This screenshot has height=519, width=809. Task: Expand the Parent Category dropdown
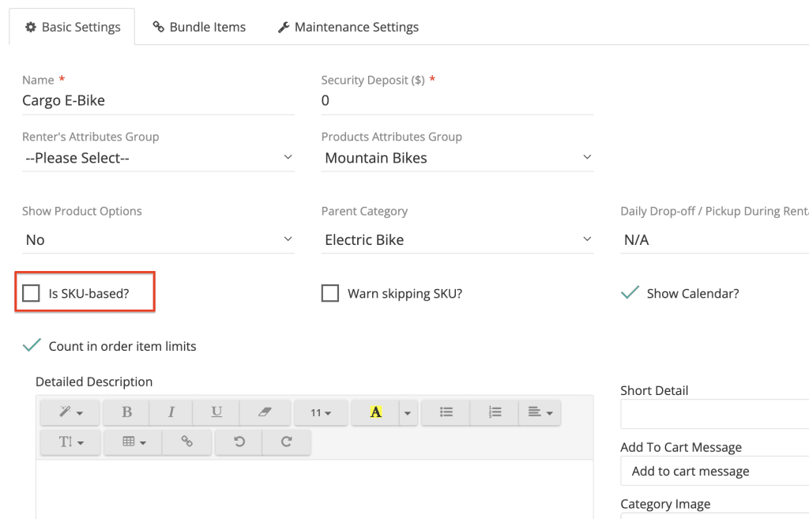457,240
